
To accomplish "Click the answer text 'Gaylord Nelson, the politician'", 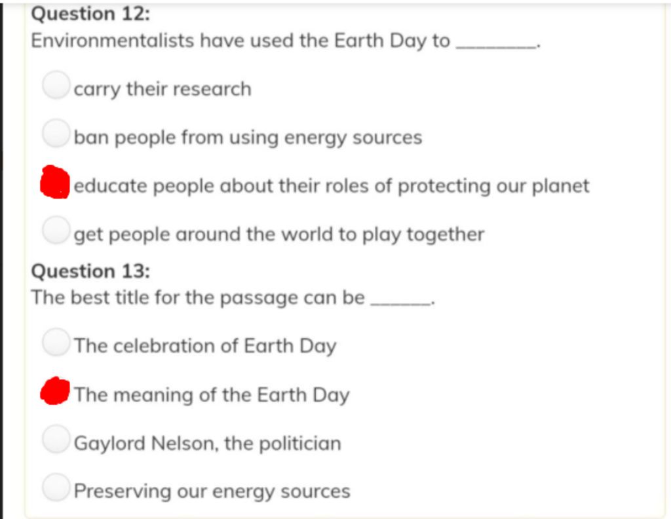I will click(208, 444).
